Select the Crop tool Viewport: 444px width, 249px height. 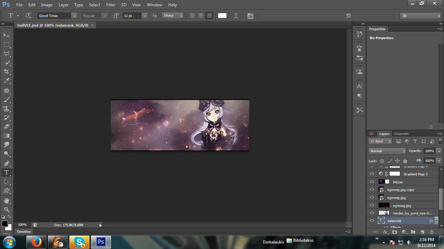(x=7, y=72)
